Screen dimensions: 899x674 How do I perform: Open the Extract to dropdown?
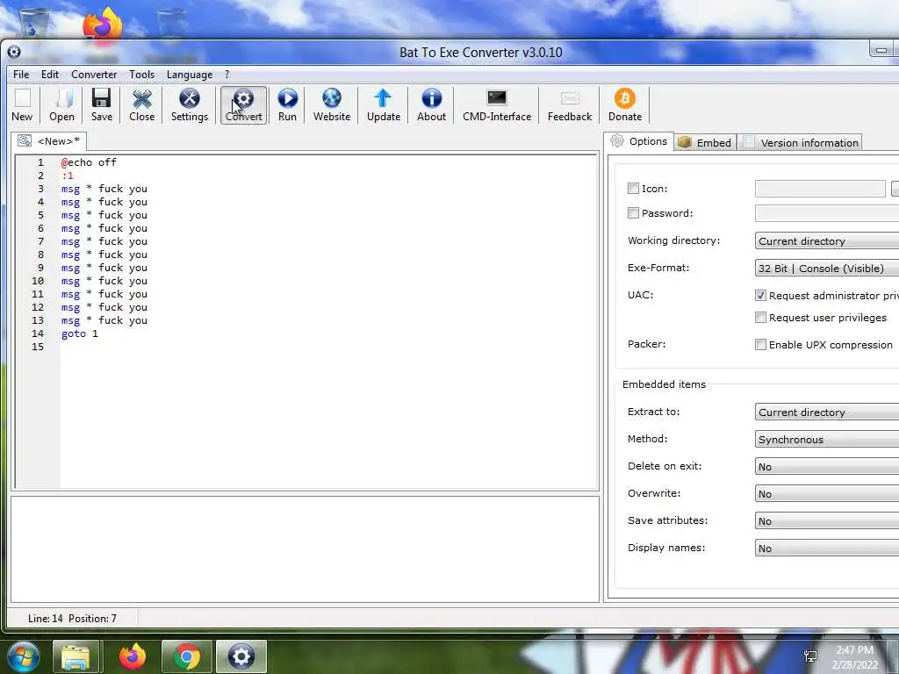pos(827,412)
